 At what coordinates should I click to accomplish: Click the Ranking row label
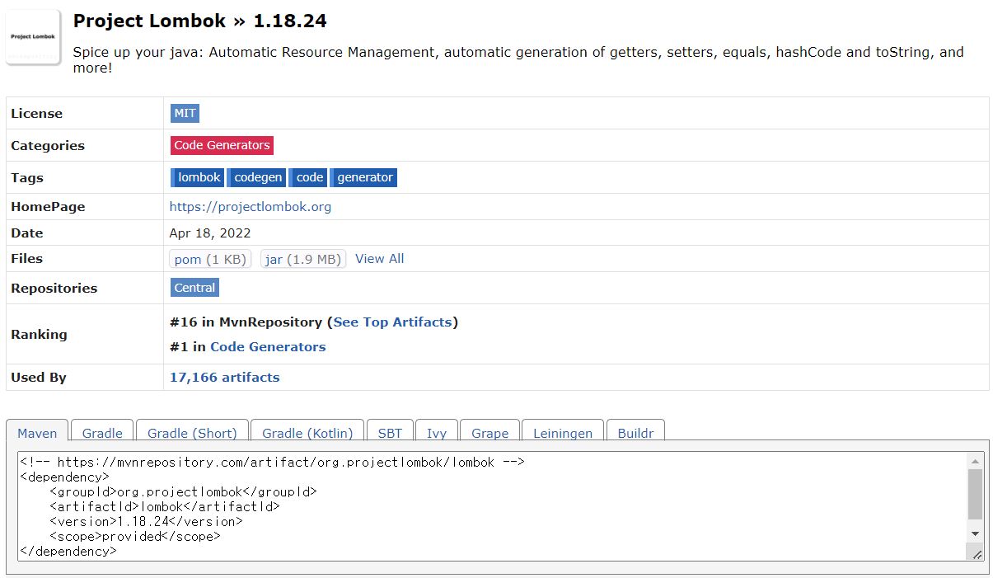pos(39,335)
